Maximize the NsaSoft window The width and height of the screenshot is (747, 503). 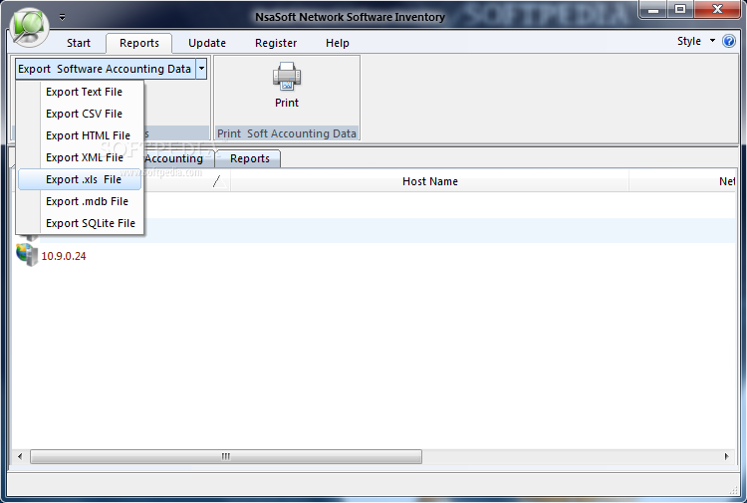tap(680, 10)
